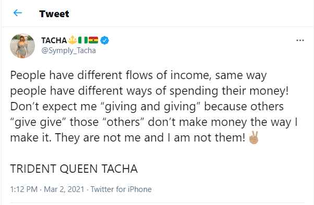Open the TACHA display name profile link
The height and width of the screenshot is (205, 314).
pyautogui.click(x=54, y=41)
